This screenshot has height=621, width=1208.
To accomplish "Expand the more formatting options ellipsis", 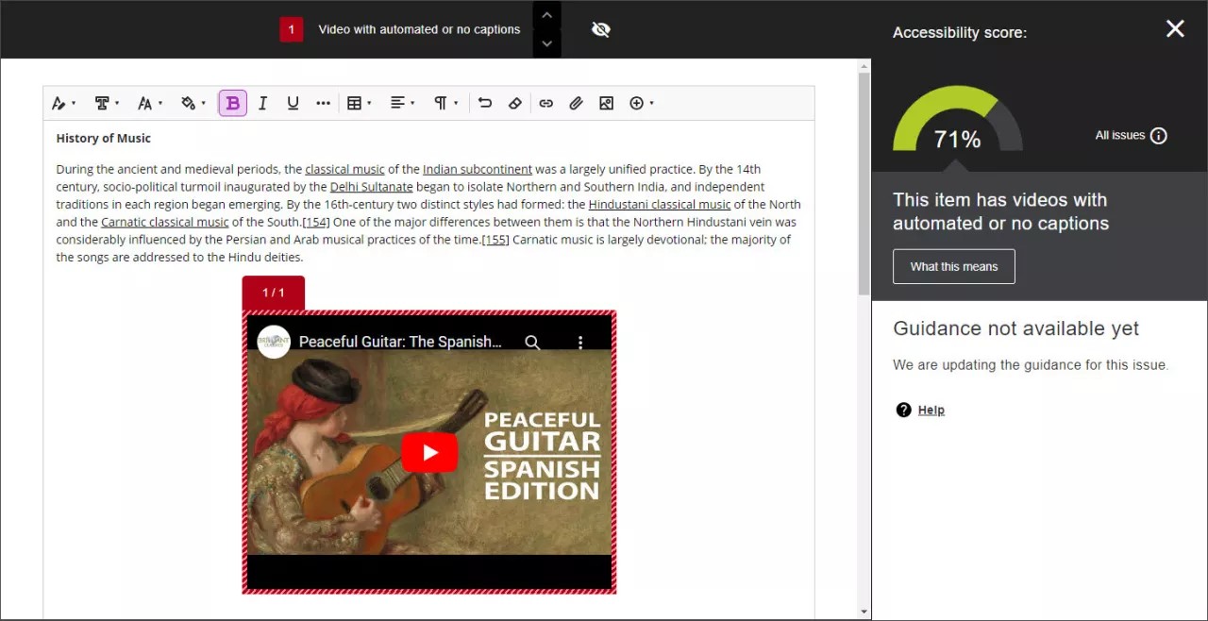I will tap(323, 103).
